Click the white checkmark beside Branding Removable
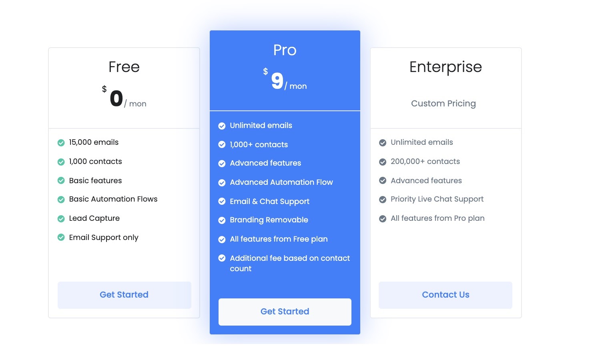 [x=222, y=220]
